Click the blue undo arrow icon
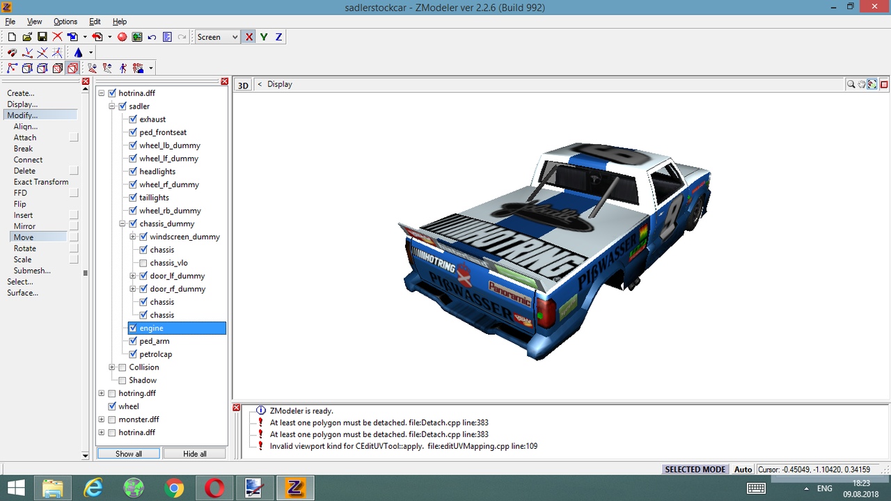 (x=152, y=37)
